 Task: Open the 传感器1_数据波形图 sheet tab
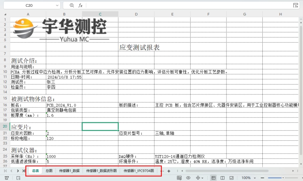(x=101, y=171)
